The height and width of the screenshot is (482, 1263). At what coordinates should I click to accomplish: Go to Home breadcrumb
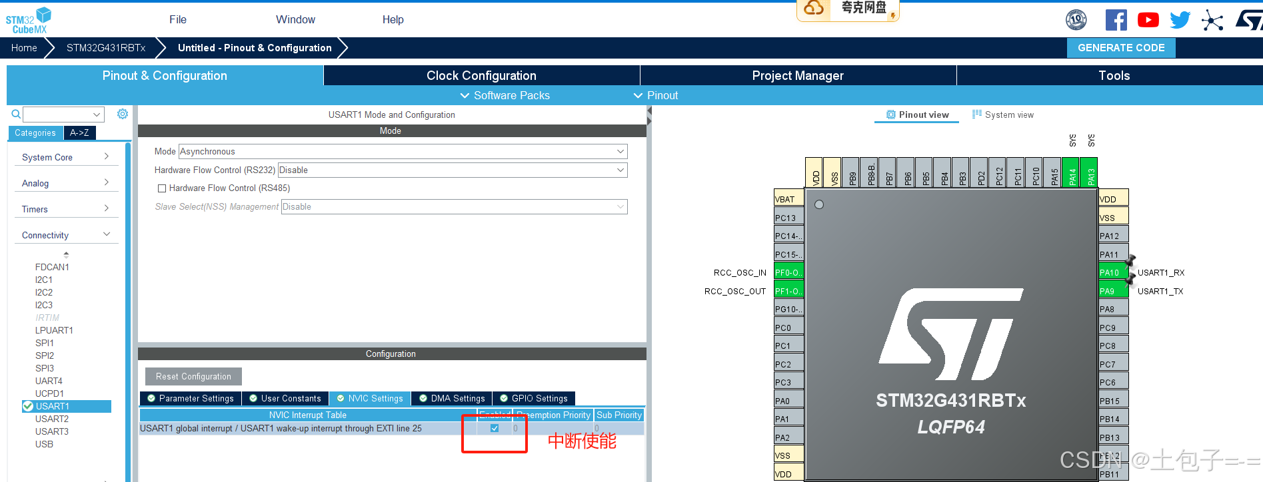(24, 48)
